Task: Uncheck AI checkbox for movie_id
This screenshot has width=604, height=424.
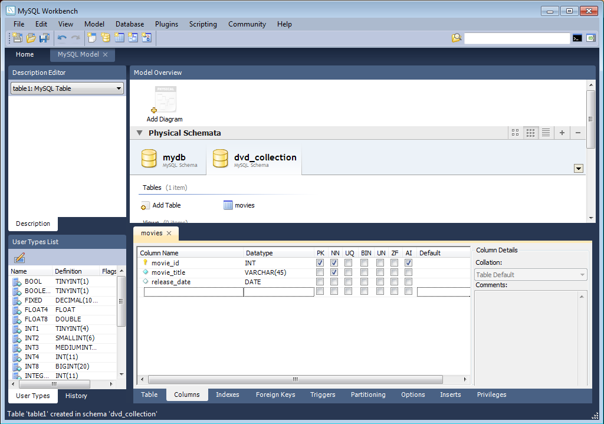Action: tap(409, 263)
